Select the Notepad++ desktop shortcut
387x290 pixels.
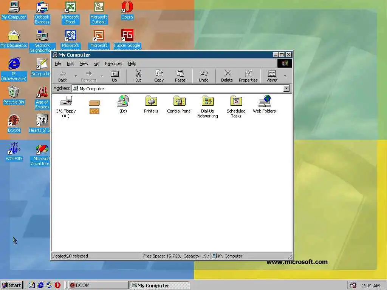[x=42, y=67]
